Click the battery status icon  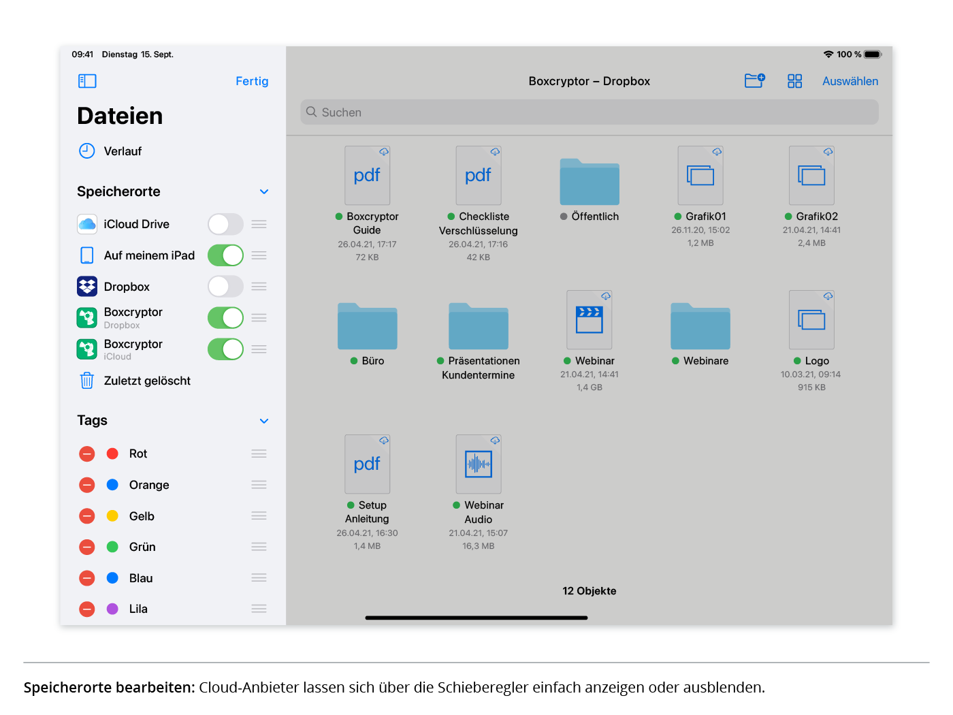[x=873, y=54]
